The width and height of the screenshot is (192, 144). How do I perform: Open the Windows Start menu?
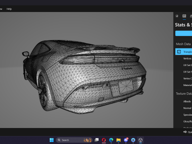(52, 140)
